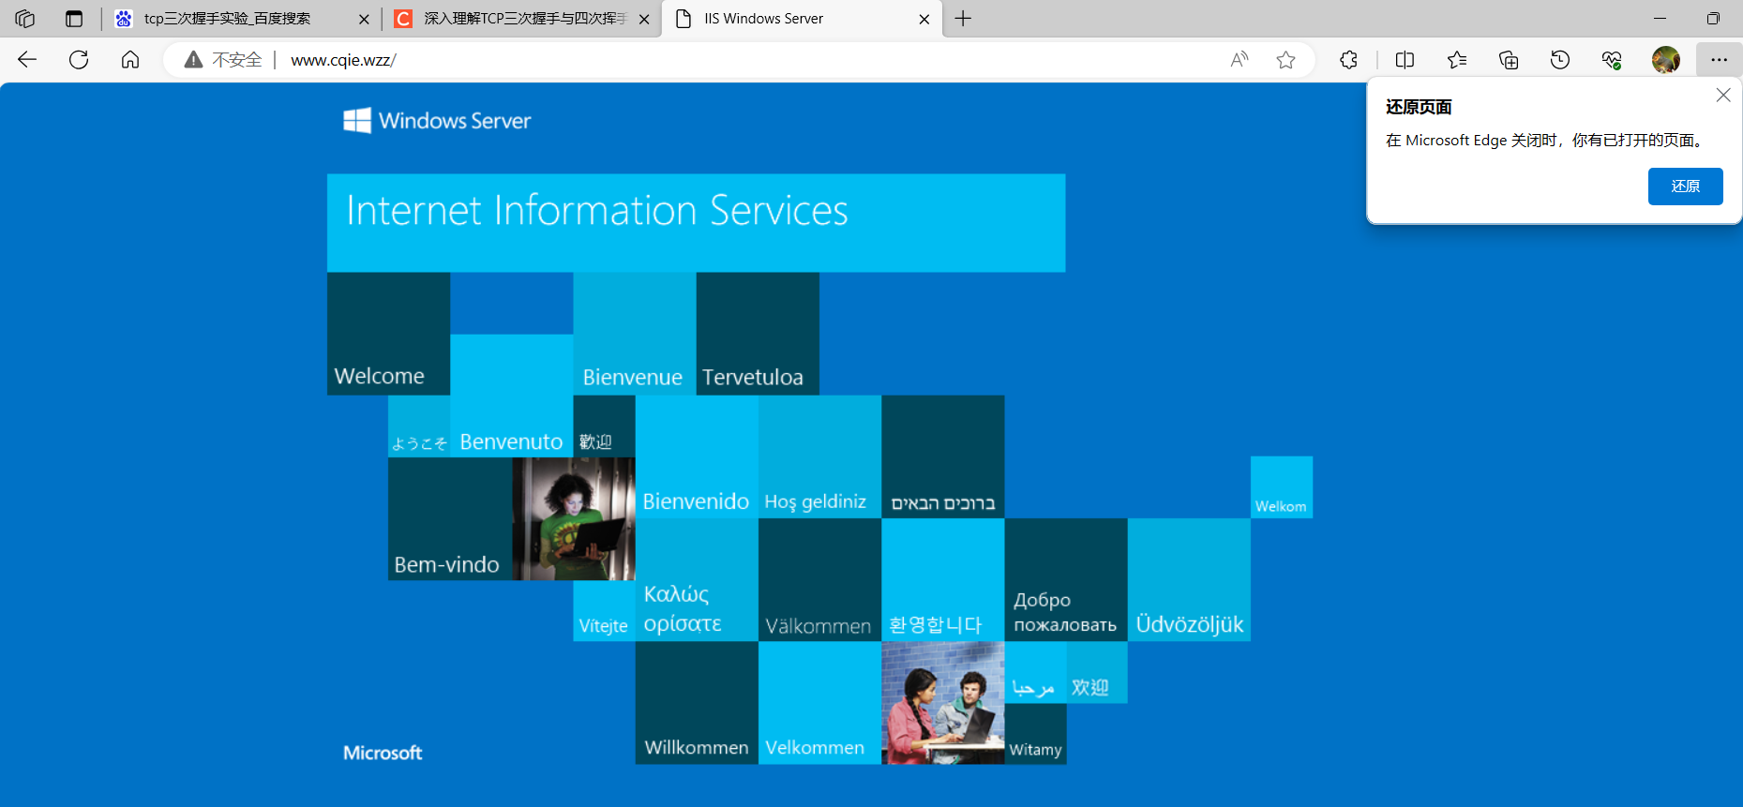Screen dimensions: 1743x807
Task: Select the IIS Windows Server tab
Action: [802, 19]
